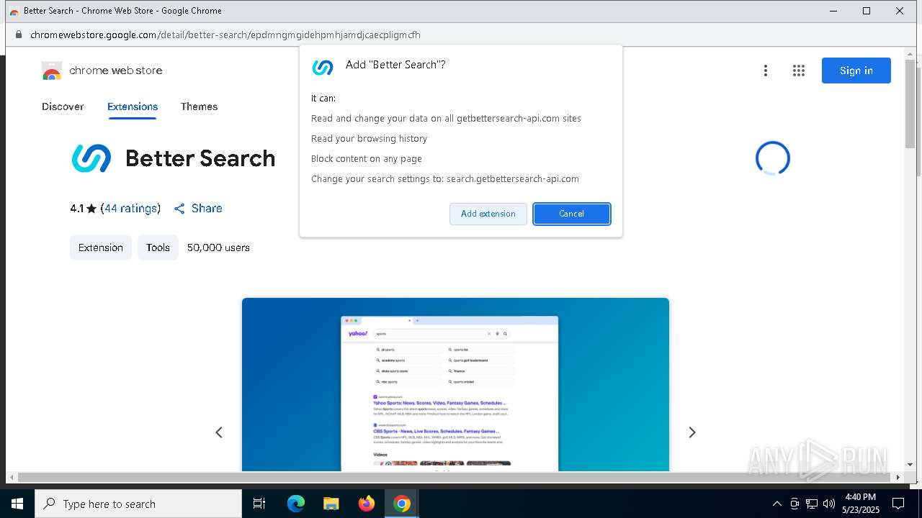The image size is (922, 518).
Task: Click the star next to 4.1 rating
Action: pos(91,209)
